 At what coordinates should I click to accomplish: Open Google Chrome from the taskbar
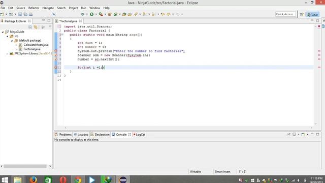(x=78, y=179)
